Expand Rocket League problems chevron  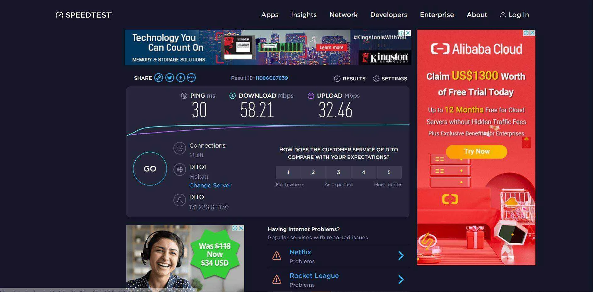[x=401, y=279]
